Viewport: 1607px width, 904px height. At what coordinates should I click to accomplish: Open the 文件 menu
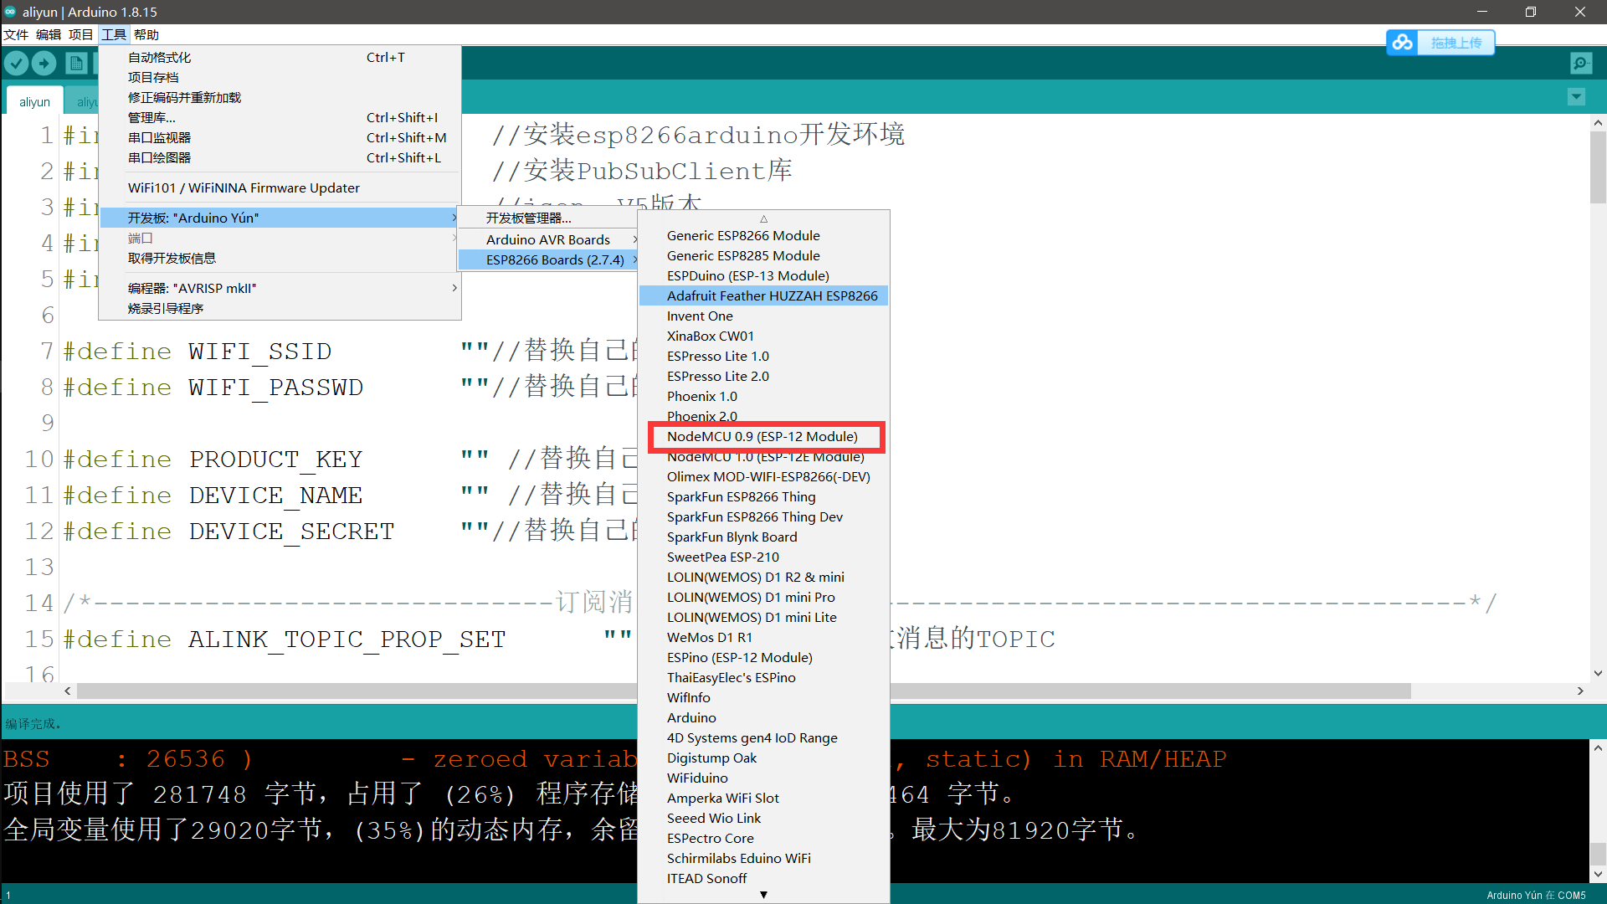[16, 34]
